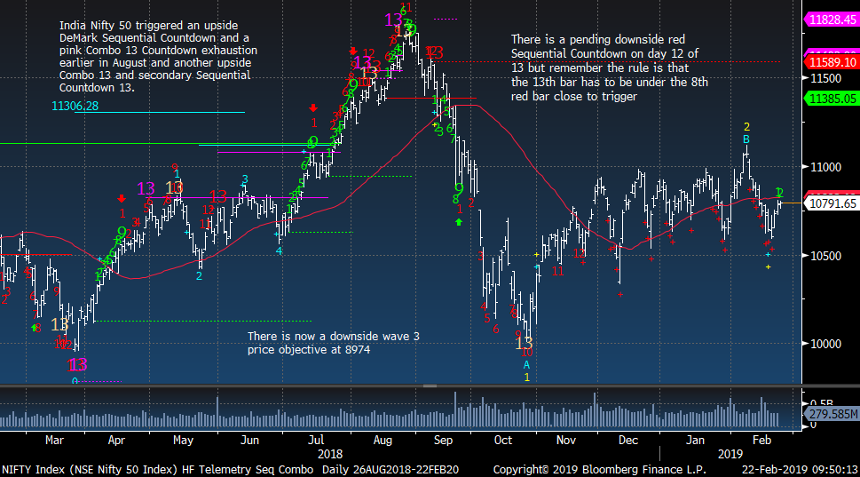Click the 2019 year label
This screenshot has height=477, width=860.
click(730, 455)
